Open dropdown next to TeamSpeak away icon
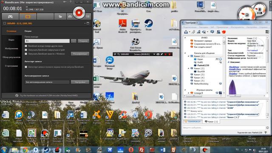 tap(207, 32)
